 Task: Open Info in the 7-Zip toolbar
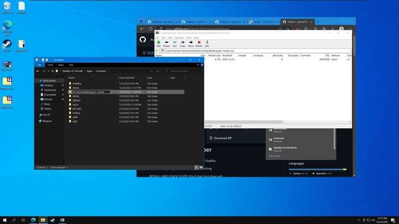tap(207, 44)
